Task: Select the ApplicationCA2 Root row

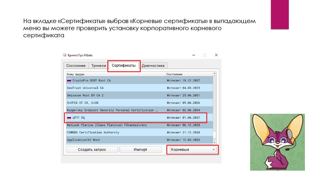Action: (139, 140)
